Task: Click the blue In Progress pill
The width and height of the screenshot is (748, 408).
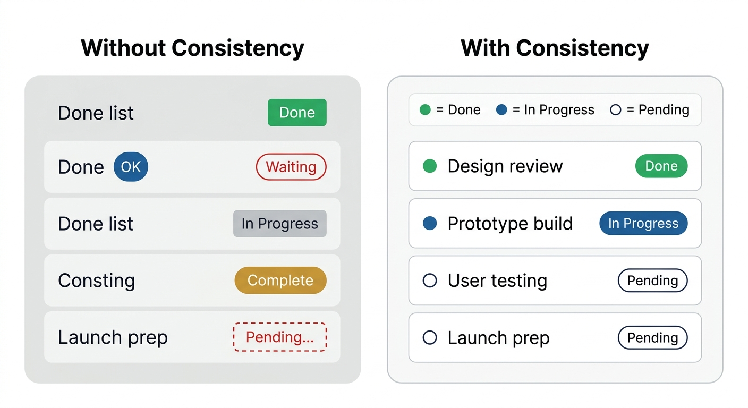Action: coord(643,223)
